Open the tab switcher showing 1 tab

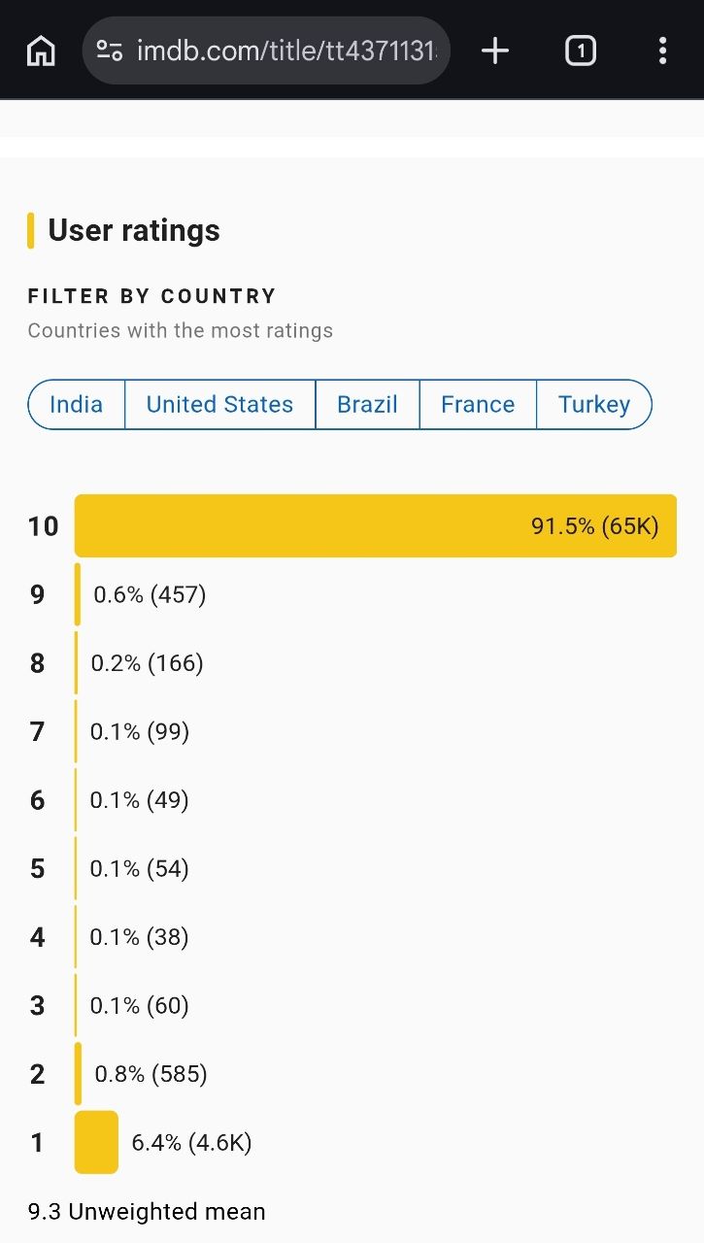pyautogui.click(x=580, y=50)
